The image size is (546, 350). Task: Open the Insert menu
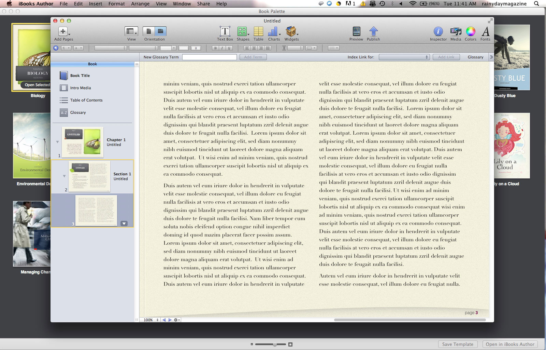tap(96, 4)
